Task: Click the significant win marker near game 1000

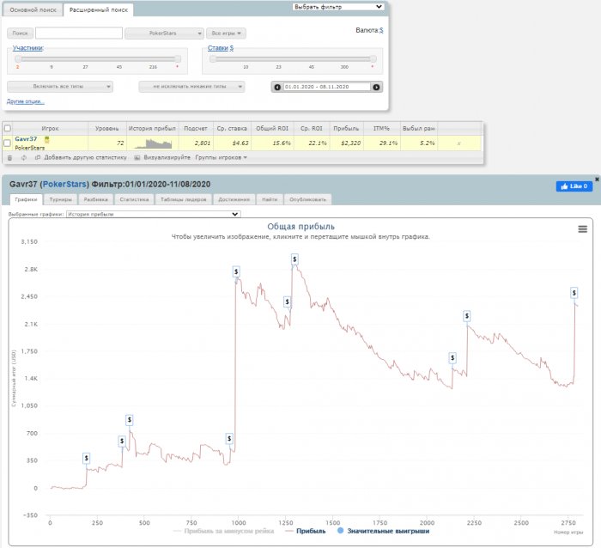Action: point(236,271)
